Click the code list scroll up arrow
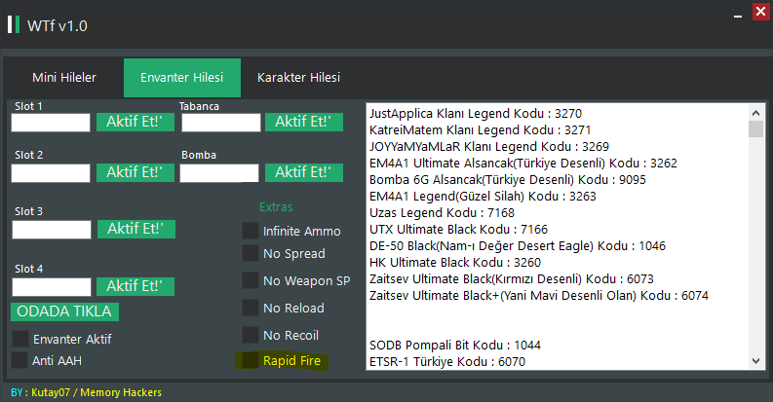 (755, 113)
